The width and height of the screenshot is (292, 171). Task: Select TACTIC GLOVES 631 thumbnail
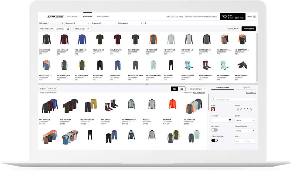coord(242,65)
